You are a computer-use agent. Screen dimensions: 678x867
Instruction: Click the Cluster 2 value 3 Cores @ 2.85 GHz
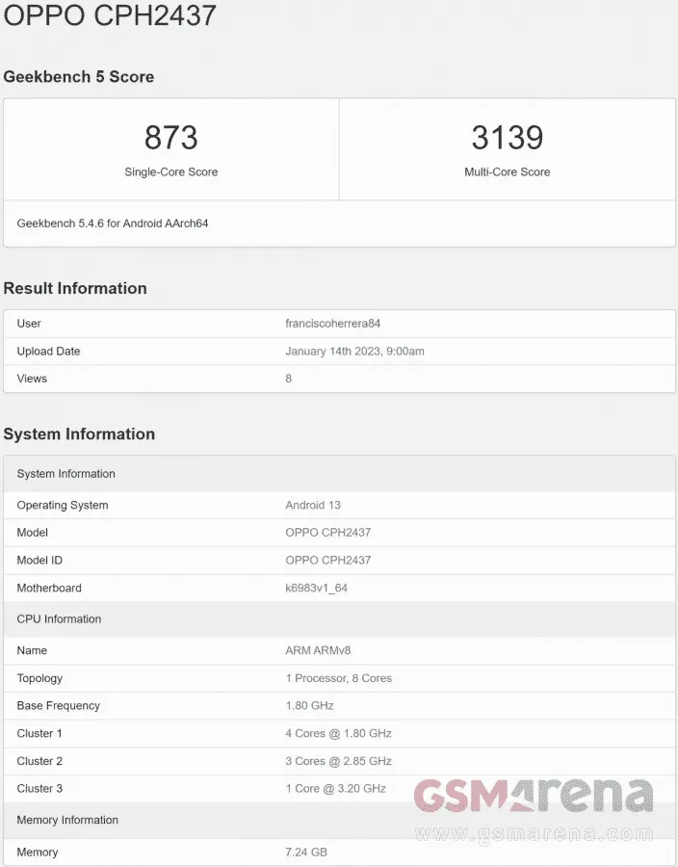click(338, 761)
